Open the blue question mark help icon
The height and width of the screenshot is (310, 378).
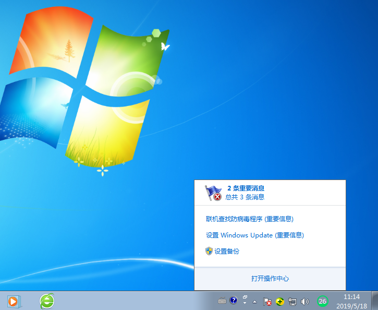[x=233, y=301]
